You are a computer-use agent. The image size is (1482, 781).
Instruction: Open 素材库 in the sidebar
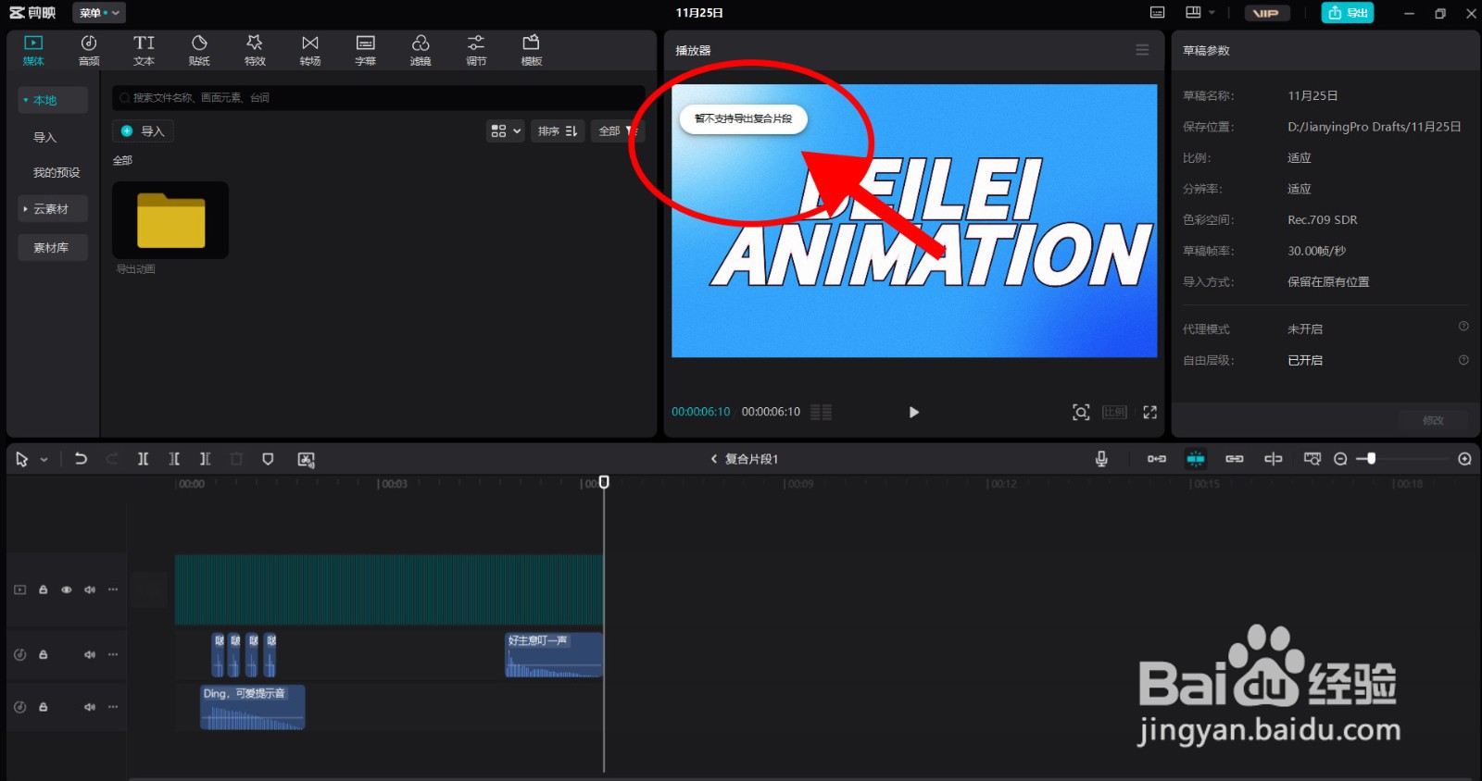point(52,248)
